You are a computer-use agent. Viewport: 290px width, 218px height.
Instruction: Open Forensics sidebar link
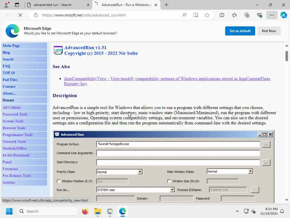[x=10, y=169]
